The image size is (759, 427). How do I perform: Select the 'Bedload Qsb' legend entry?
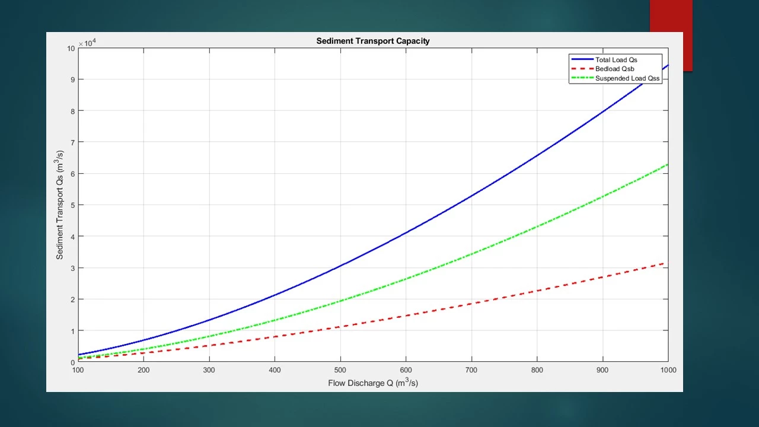tap(614, 69)
